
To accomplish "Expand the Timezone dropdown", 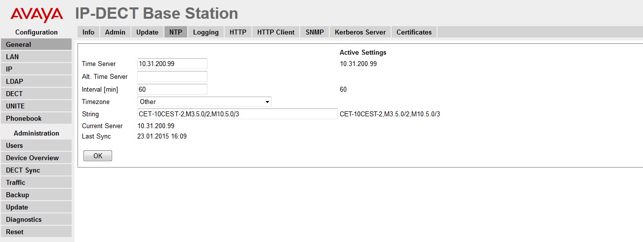I will coord(204,102).
